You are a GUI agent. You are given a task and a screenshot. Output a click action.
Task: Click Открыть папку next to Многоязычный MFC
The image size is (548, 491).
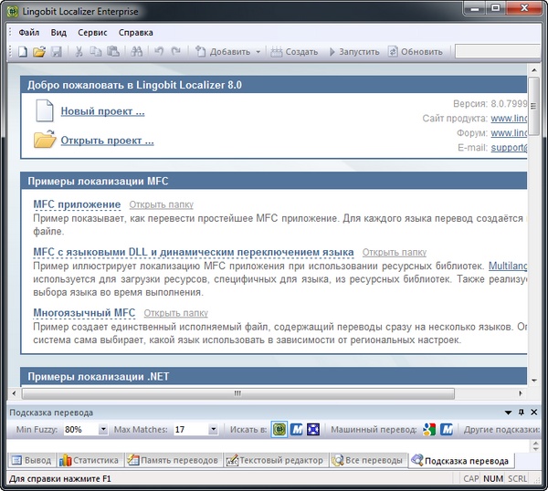coord(175,313)
